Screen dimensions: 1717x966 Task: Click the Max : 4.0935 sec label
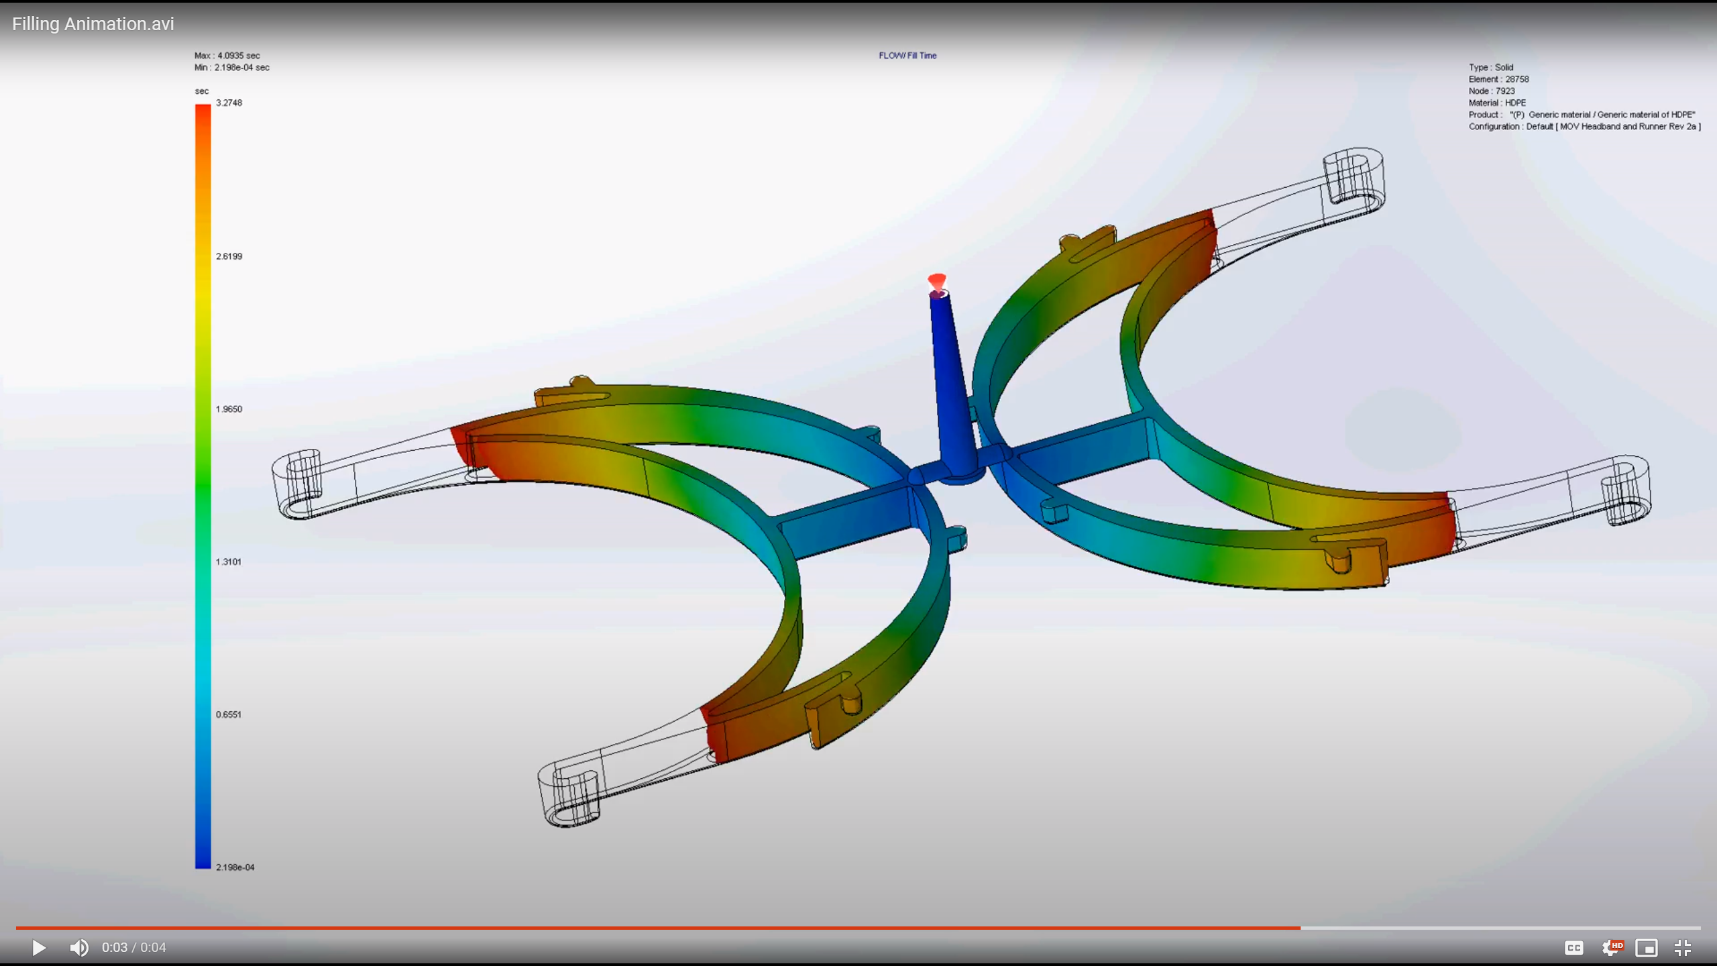pos(227,56)
